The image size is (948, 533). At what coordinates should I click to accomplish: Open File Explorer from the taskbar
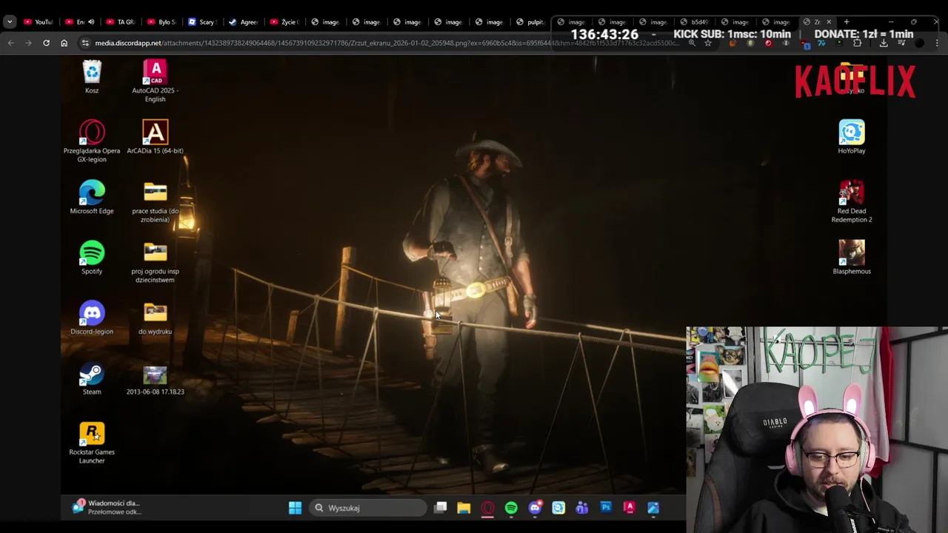[464, 508]
